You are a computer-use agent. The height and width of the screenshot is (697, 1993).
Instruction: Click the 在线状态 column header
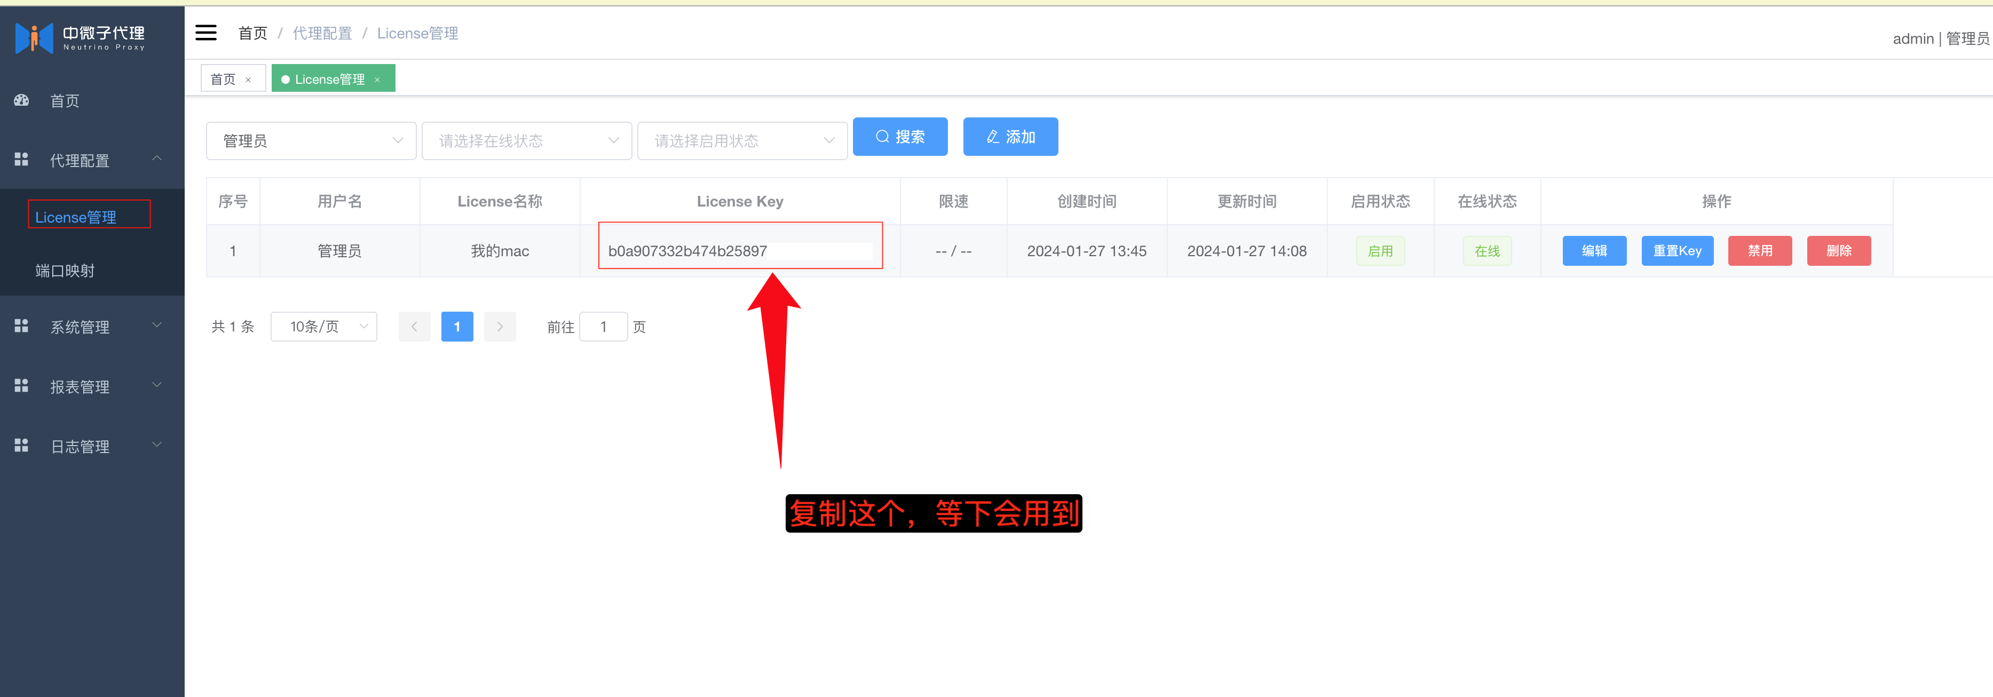coord(1487,201)
